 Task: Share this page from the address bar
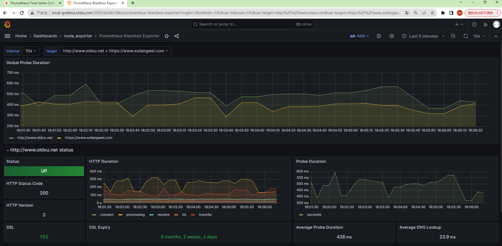click(424, 13)
